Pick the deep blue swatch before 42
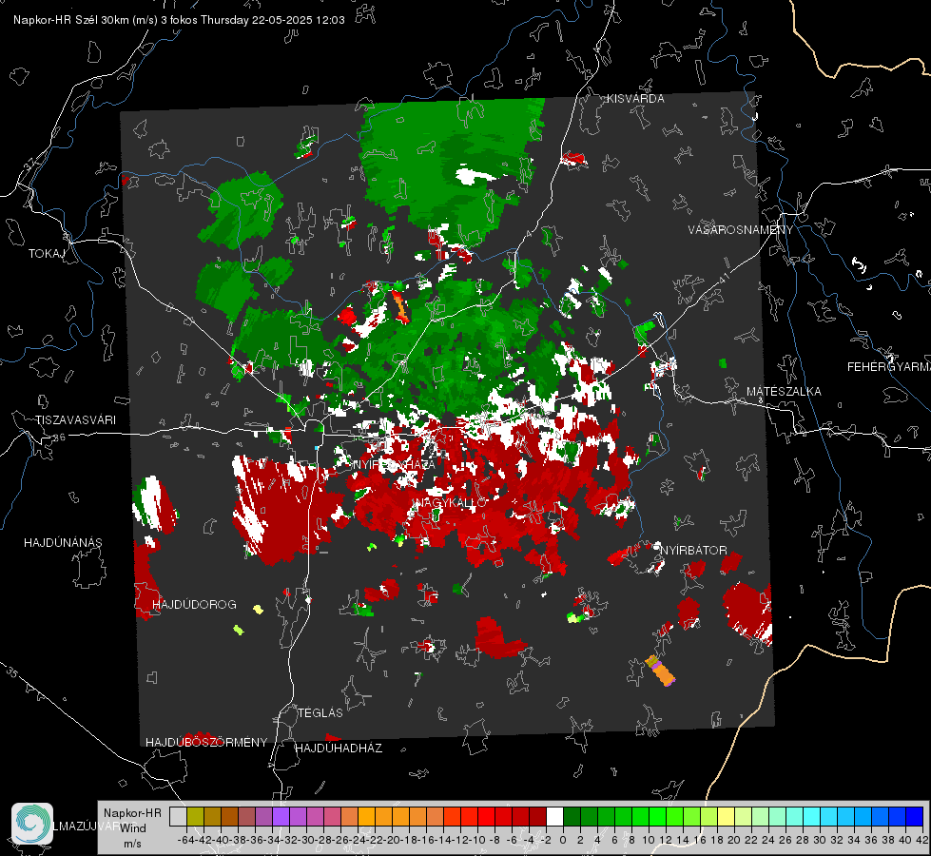This screenshot has width=931, height=856. click(x=914, y=816)
